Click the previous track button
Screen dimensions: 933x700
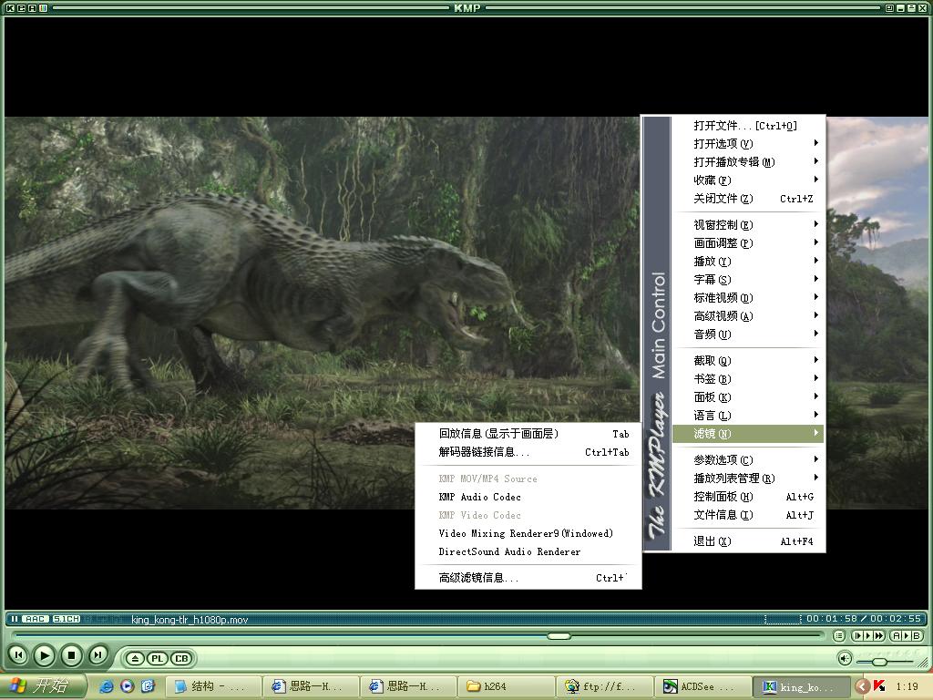pos(18,655)
